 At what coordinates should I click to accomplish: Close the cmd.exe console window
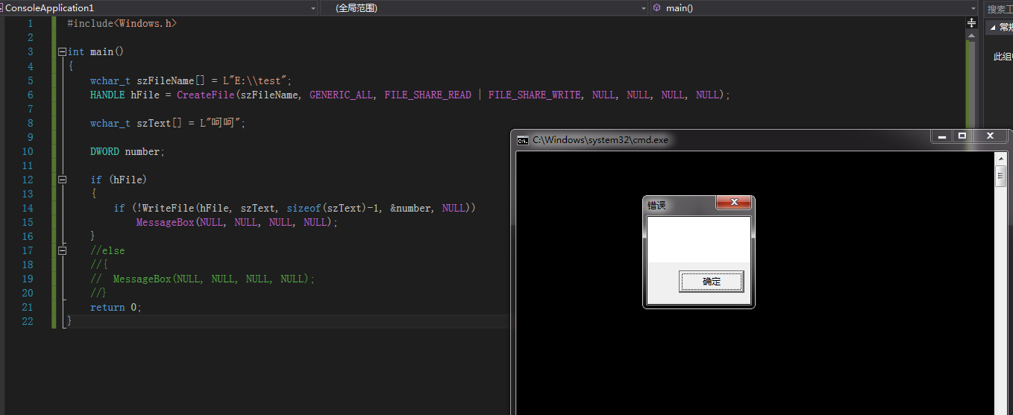click(990, 136)
